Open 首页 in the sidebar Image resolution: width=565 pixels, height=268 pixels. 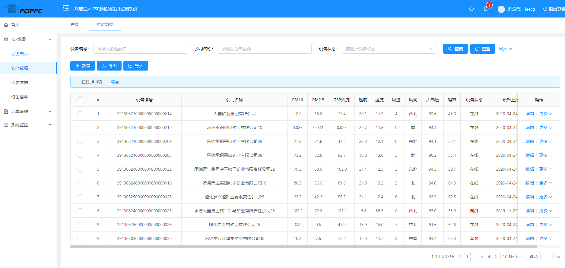click(28, 25)
